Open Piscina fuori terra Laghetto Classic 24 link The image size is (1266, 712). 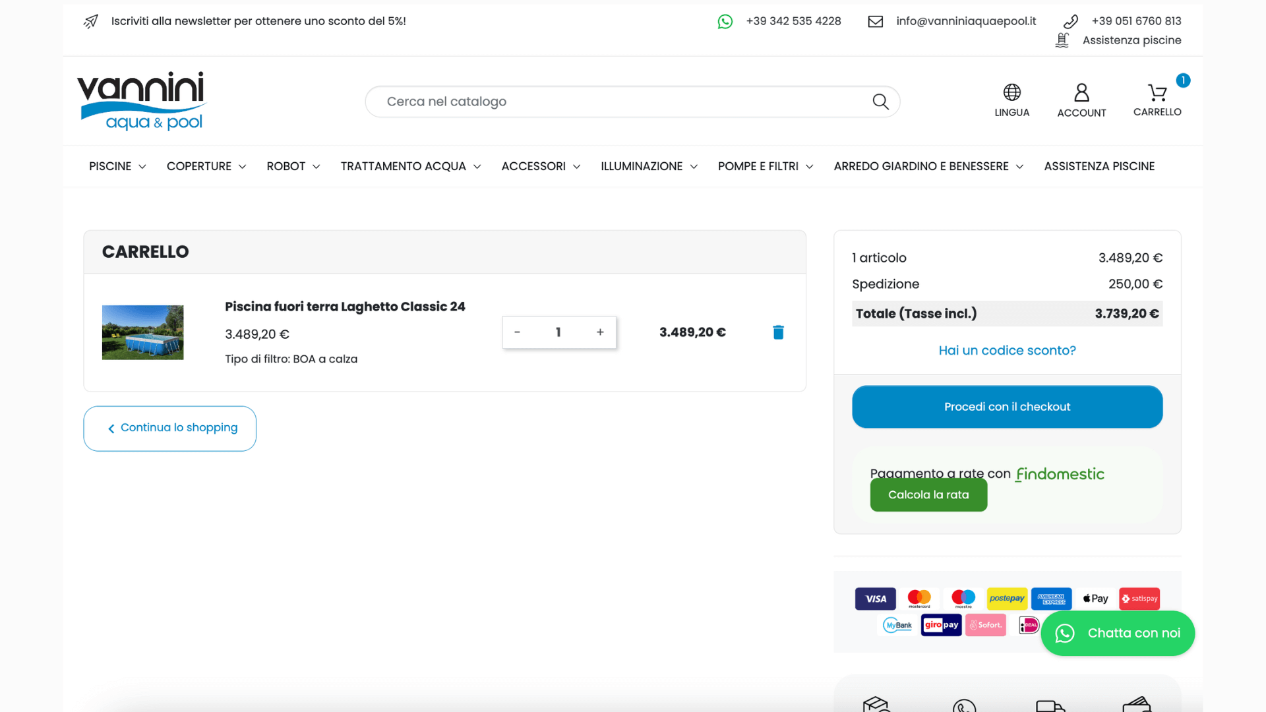pos(345,307)
